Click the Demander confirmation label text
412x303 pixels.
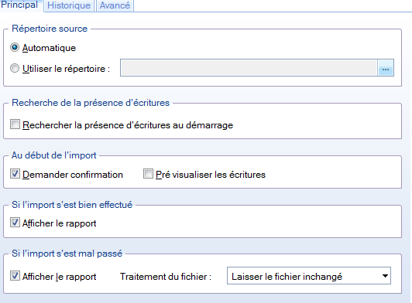[x=73, y=175]
